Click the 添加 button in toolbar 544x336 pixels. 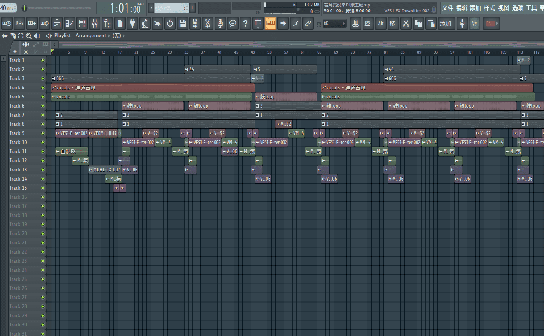pos(445,24)
